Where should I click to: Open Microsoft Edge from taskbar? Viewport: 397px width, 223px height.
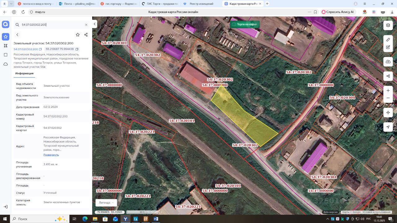pos(85,219)
